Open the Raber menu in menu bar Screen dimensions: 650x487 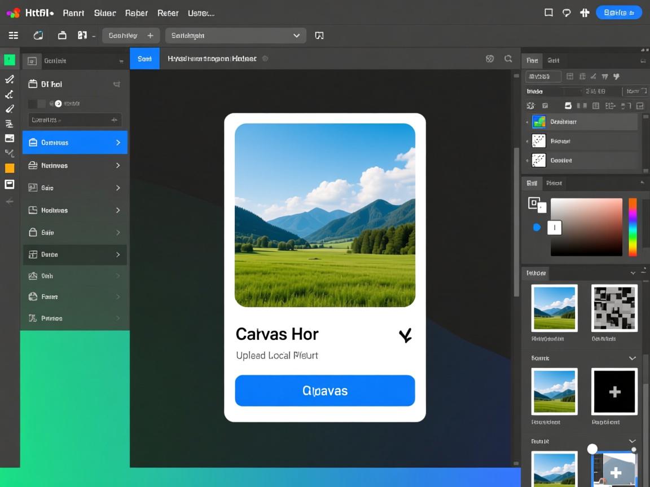point(136,13)
